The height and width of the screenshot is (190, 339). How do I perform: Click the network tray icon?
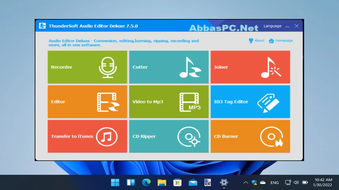tap(288, 182)
